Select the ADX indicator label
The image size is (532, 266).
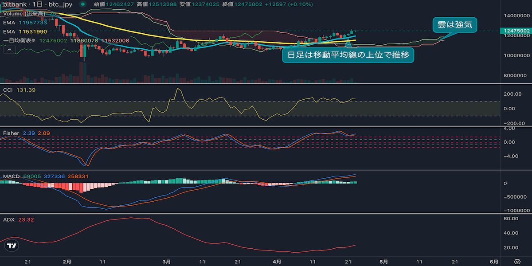[x=9, y=219]
